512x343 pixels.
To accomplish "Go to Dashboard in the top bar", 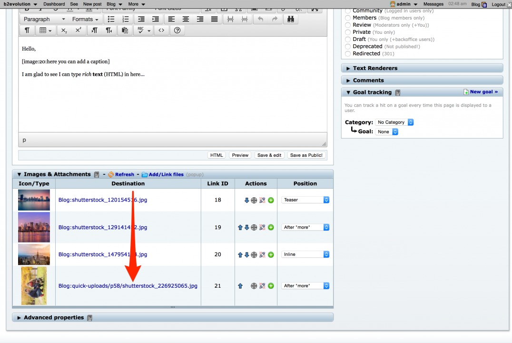I will pyautogui.click(x=54, y=4).
